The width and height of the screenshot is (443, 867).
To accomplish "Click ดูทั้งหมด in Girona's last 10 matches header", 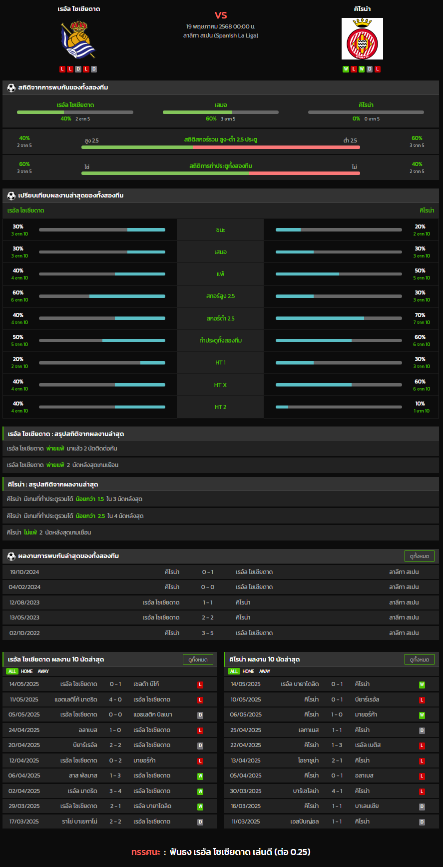I will tap(420, 659).
